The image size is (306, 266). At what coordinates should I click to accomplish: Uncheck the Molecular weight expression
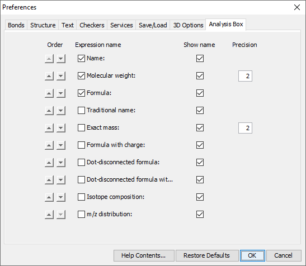click(x=81, y=75)
